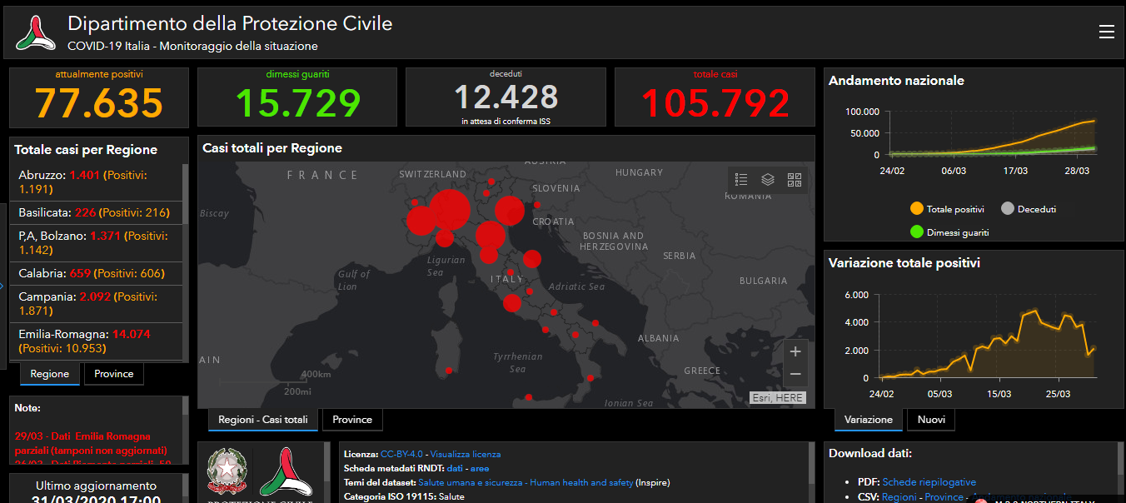
Task: Click the Protezione Civile logo beside the emblem
Action: (286, 471)
